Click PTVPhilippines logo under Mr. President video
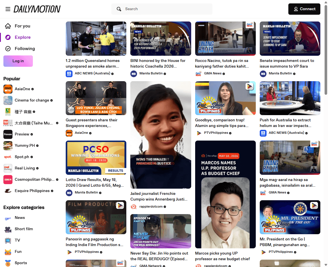The height and width of the screenshot is (267, 328). point(263,252)
